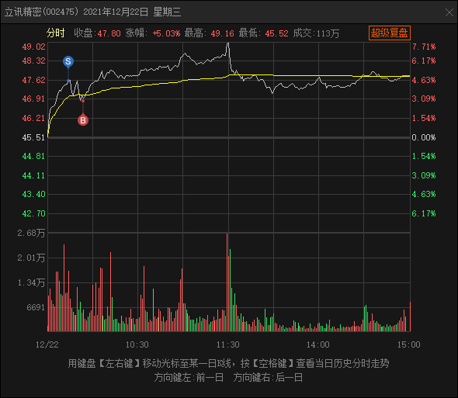Click the 44.11 price axis label
The image size is (458, 398).
click(34, 175)
